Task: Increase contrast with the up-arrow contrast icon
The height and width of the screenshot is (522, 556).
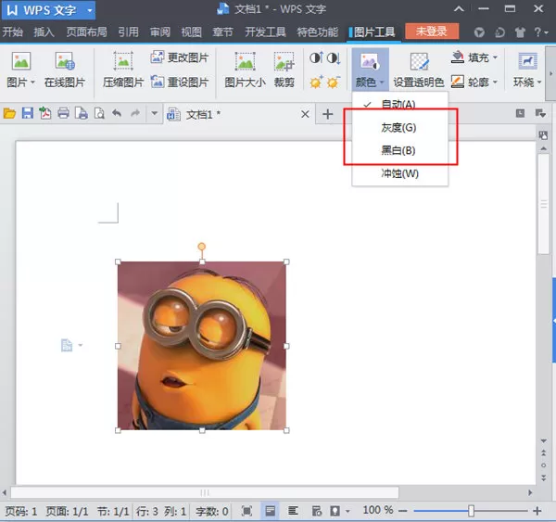Action: [x=316, y=57]
